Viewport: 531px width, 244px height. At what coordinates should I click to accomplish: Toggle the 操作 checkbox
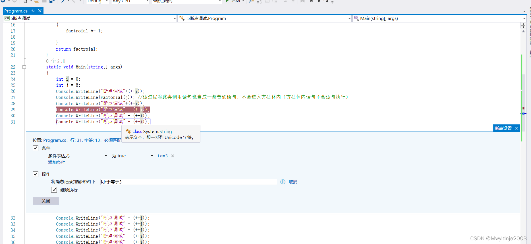tap(36, 174)
